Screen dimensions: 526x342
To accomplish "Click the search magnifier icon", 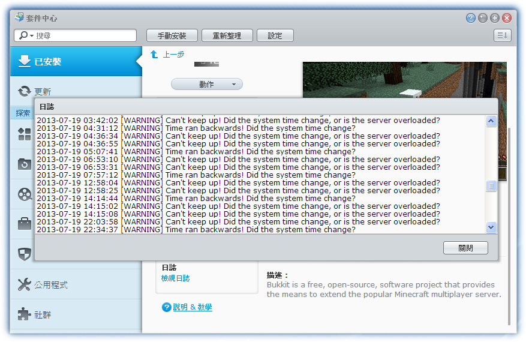I will point(23,35).
